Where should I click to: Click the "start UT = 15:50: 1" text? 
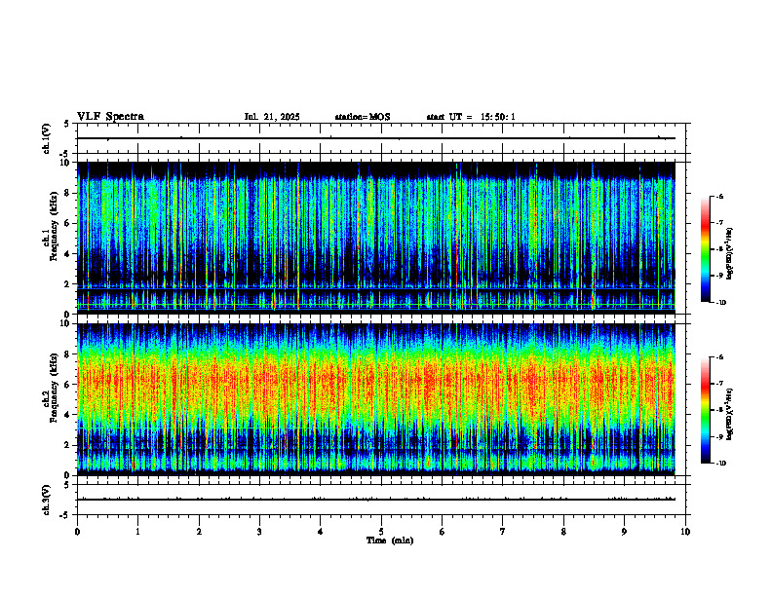coord(471,117)
